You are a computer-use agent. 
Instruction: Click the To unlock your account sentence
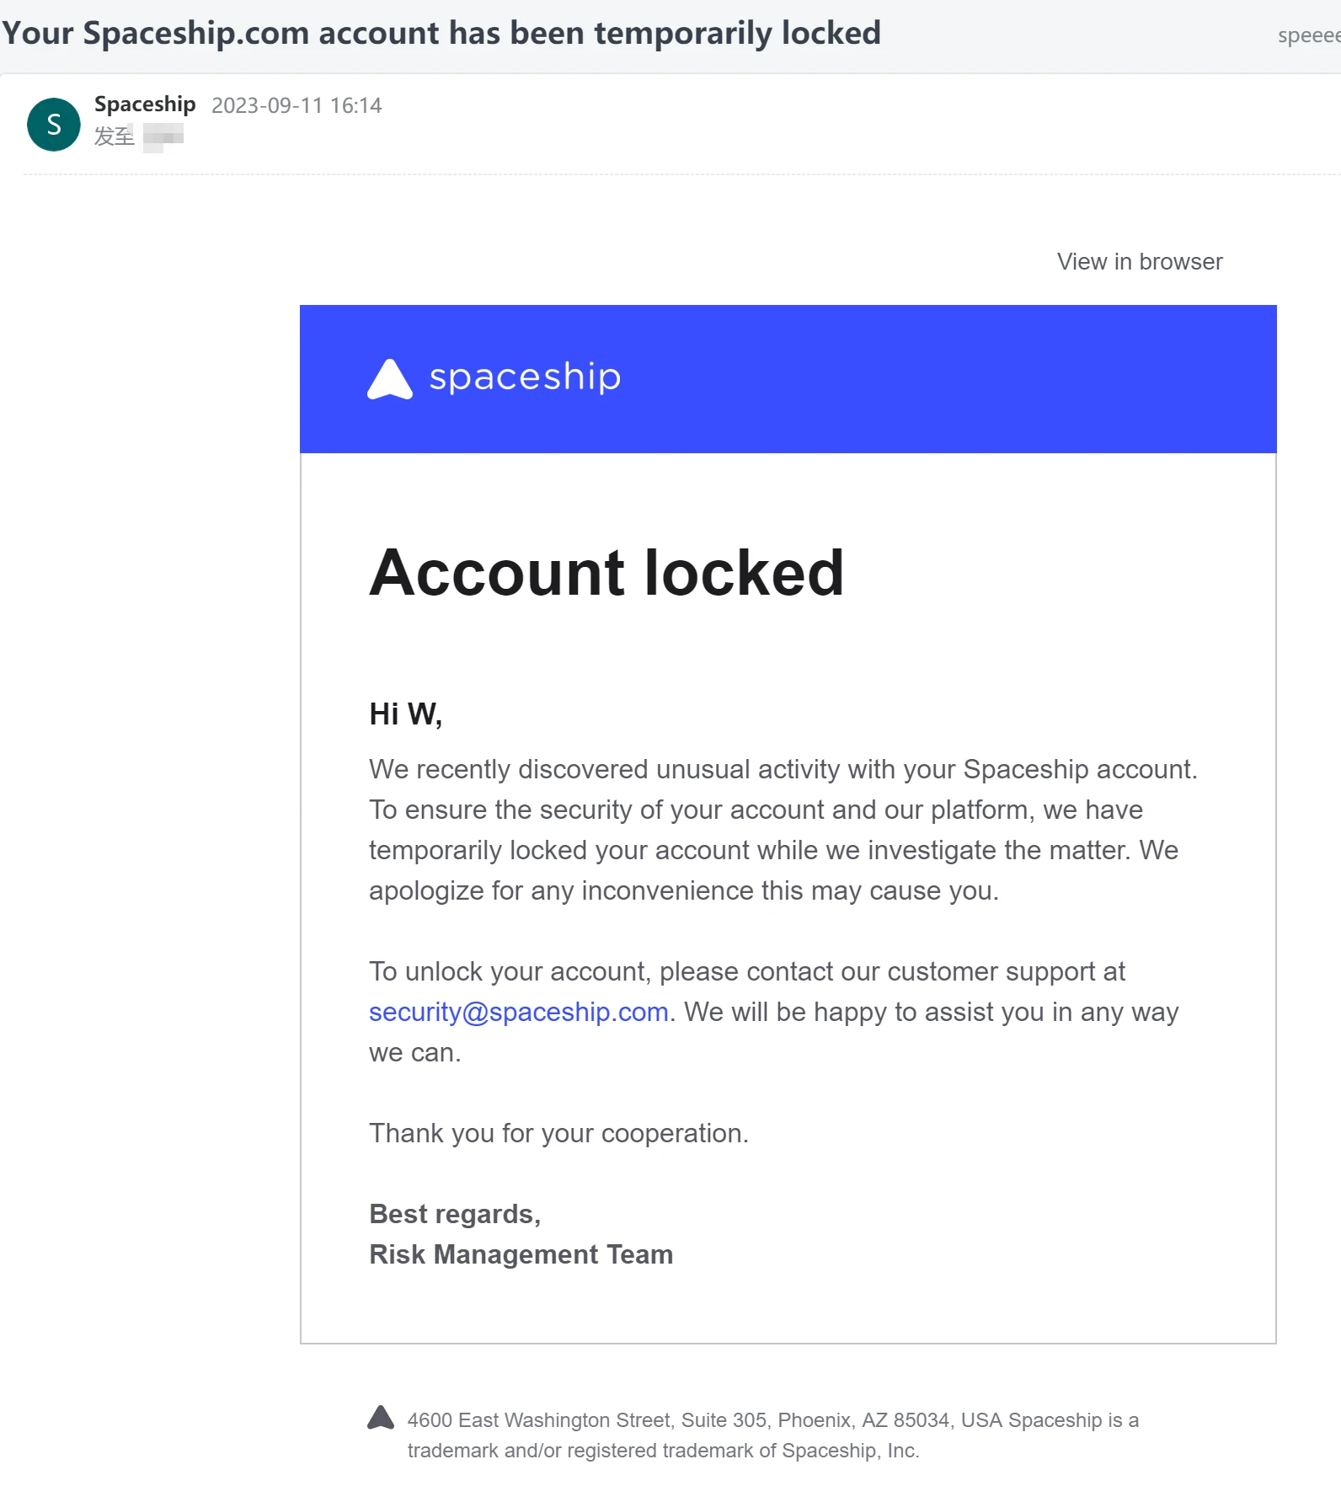[746, 971]
